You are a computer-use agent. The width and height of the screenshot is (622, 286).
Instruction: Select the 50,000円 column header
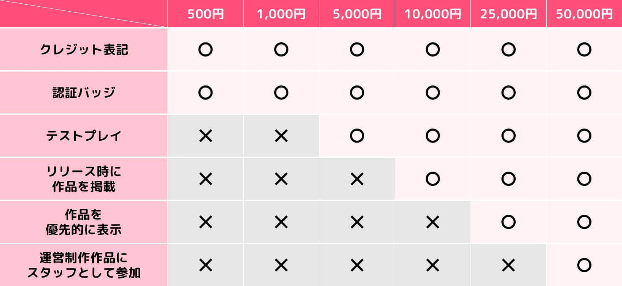coord(584,14)
